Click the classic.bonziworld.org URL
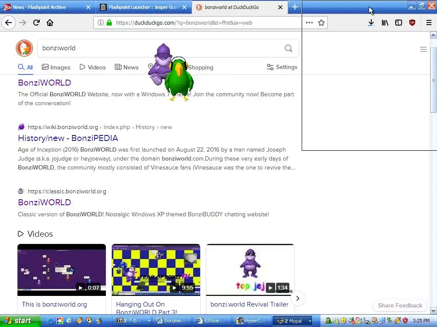Viewport: 437px width, 327px height. click(67, 191)
